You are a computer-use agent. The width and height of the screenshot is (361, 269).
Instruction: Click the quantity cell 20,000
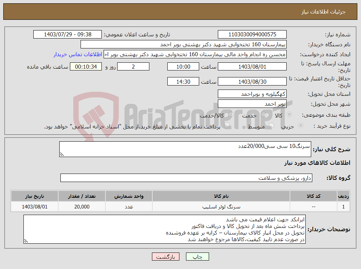click(x=82, y=207)
